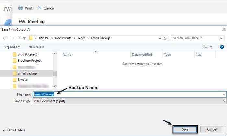Refresh the Email Backup folder view
The image size is (227, 136).
(165, 38)
